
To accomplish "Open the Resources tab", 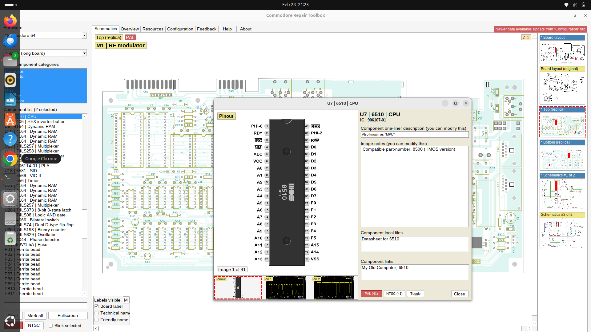I will [x=153, y=29].
